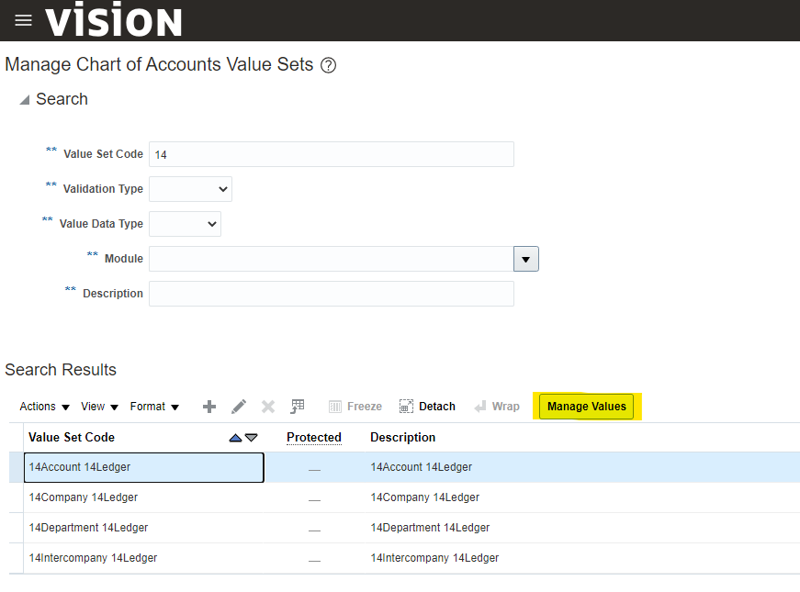The width and height of the screenshot is (800, 592).
Task: Sort Value Set Code descending
Action: tap(252, 438)
